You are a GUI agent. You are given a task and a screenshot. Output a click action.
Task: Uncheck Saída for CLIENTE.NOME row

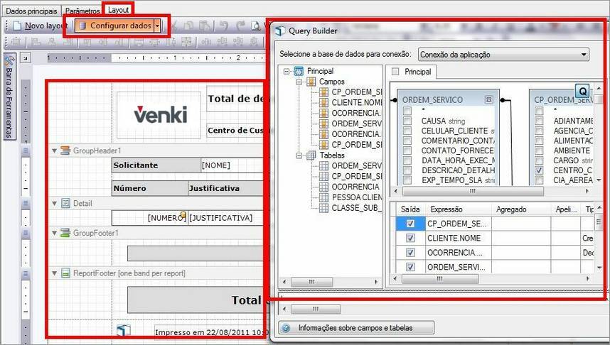click(410, 238)
